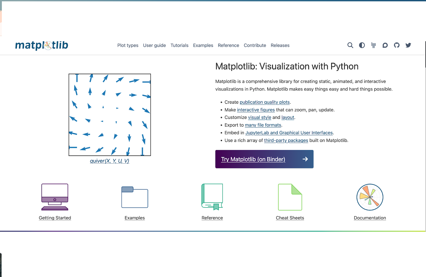Click the Examples folder icon
The width and height of the screenshot is (426, 277).
135,197
